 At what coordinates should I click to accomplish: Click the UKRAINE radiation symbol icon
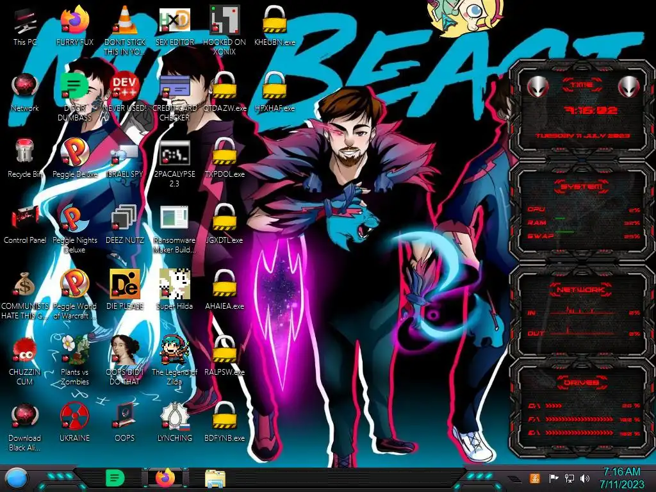point(74,423)
